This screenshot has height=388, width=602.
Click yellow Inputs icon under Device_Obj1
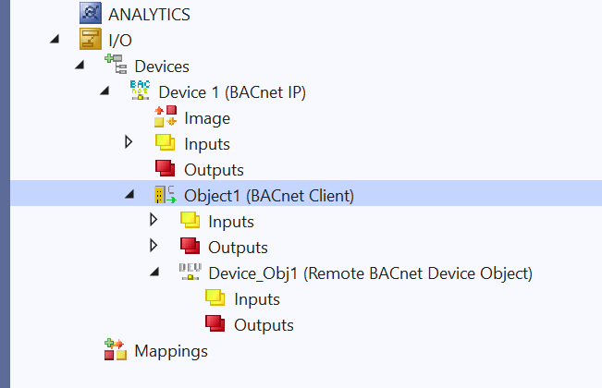tap(215, 297)
